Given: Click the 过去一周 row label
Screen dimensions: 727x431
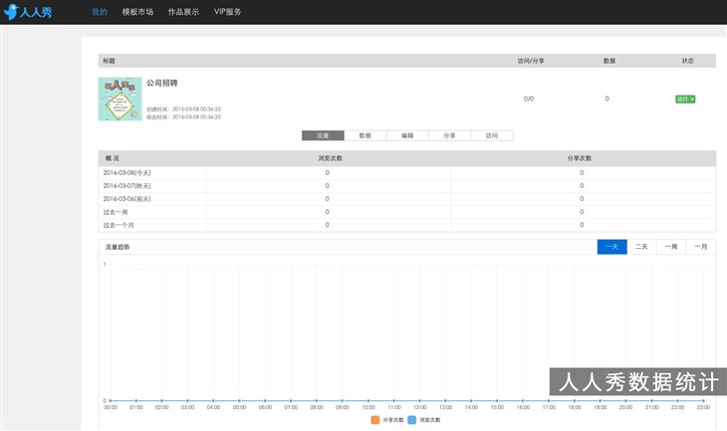Looking at the screenshot, I should point(115,212).
